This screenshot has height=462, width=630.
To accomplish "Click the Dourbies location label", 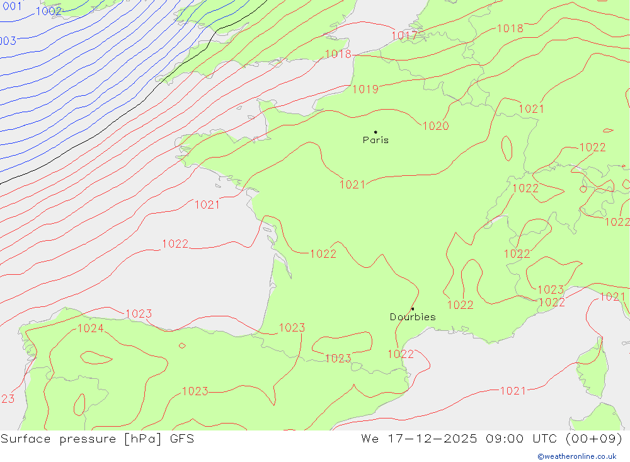I will [413, 317].
